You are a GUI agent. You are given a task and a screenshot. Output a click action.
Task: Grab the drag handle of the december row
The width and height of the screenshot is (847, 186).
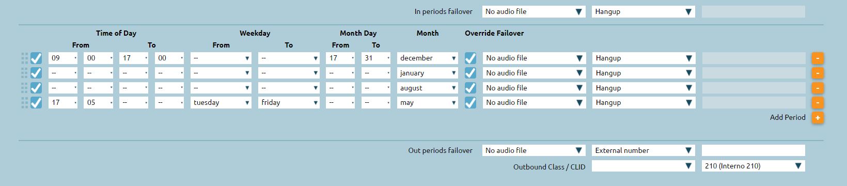[24, 58]
